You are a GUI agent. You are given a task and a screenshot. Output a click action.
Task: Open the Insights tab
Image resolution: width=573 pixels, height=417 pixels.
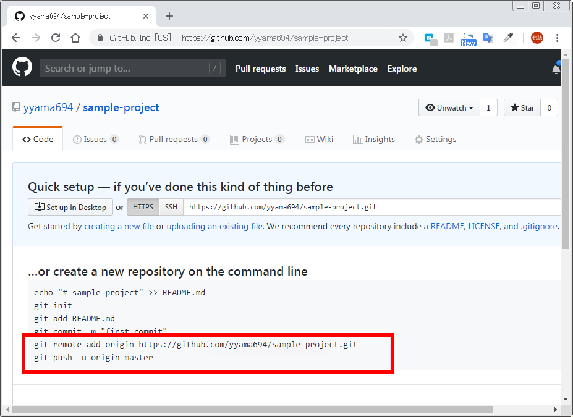374,139
